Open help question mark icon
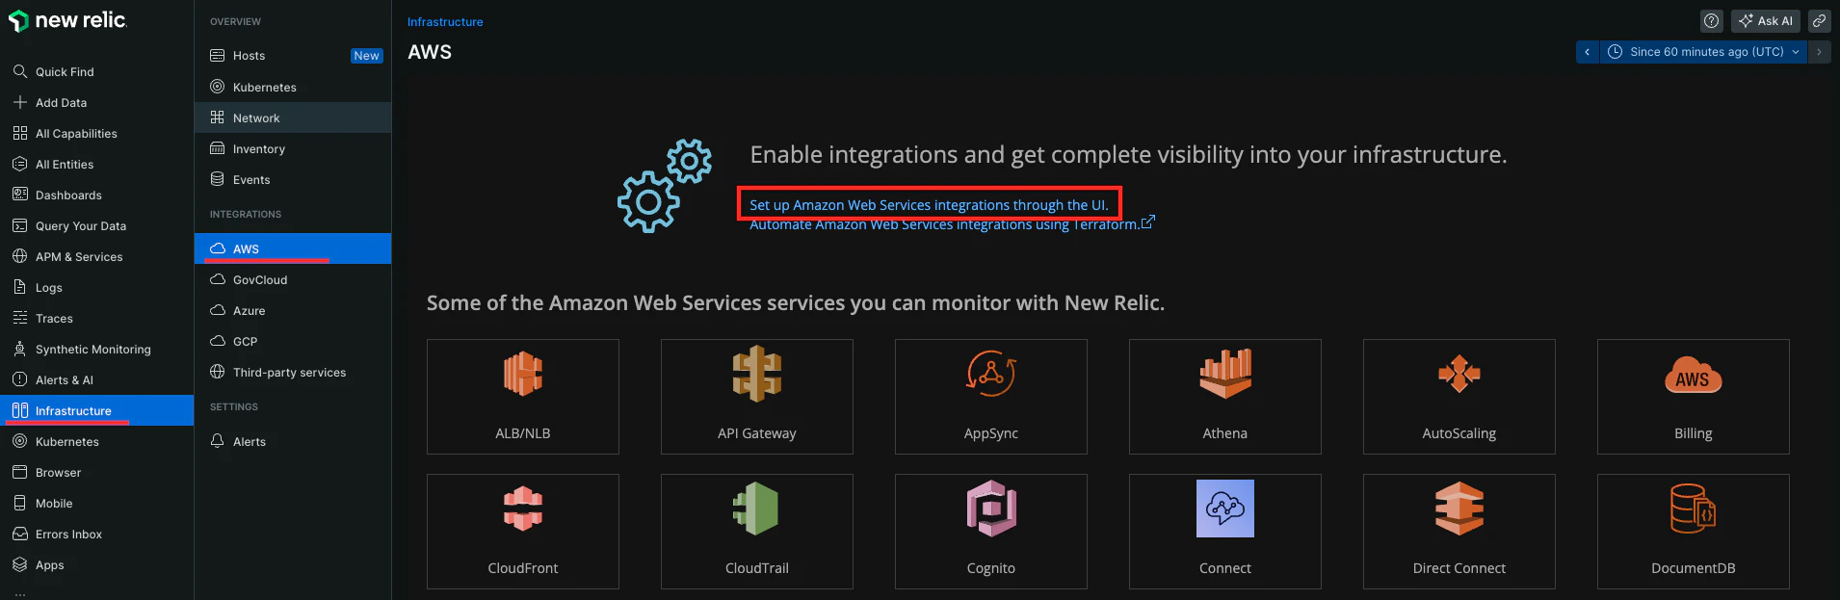The width and height of the screenshot is (1840, 600). (1711, 21)
